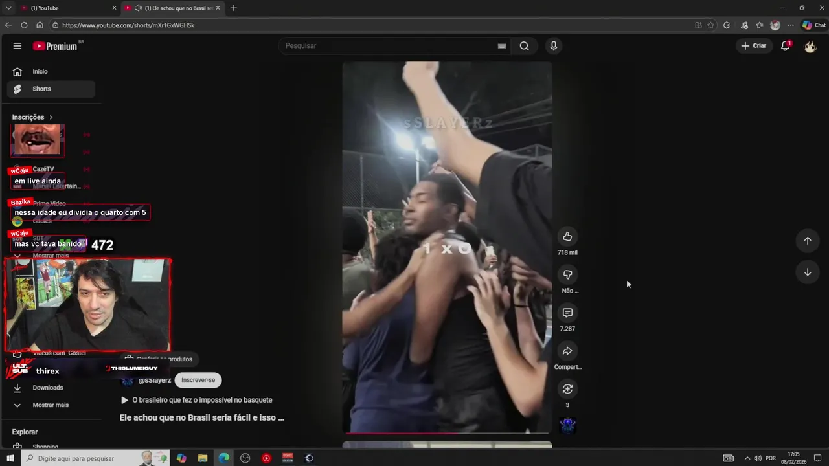Open the YouTube hamburger guide menu

click(x=17, y=46)
